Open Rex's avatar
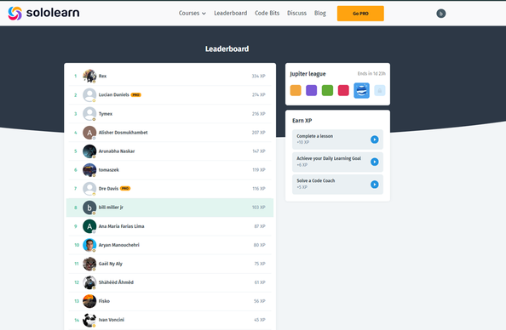This screenshot has width=506, height=330. point(89,76)
